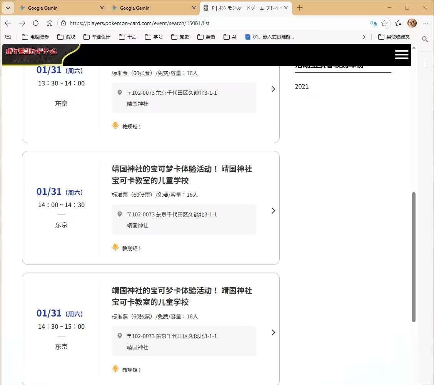Viewport: 434px width, 385px height.
Task: Click 教规矩 badge icon in 14:30 event
Action: (115, 369)
